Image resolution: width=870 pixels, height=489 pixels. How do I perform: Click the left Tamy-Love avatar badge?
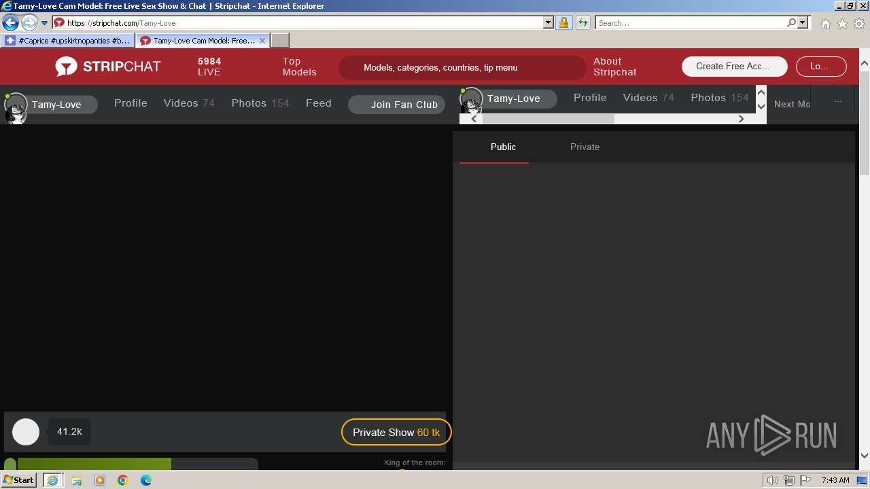click(51, 105)
